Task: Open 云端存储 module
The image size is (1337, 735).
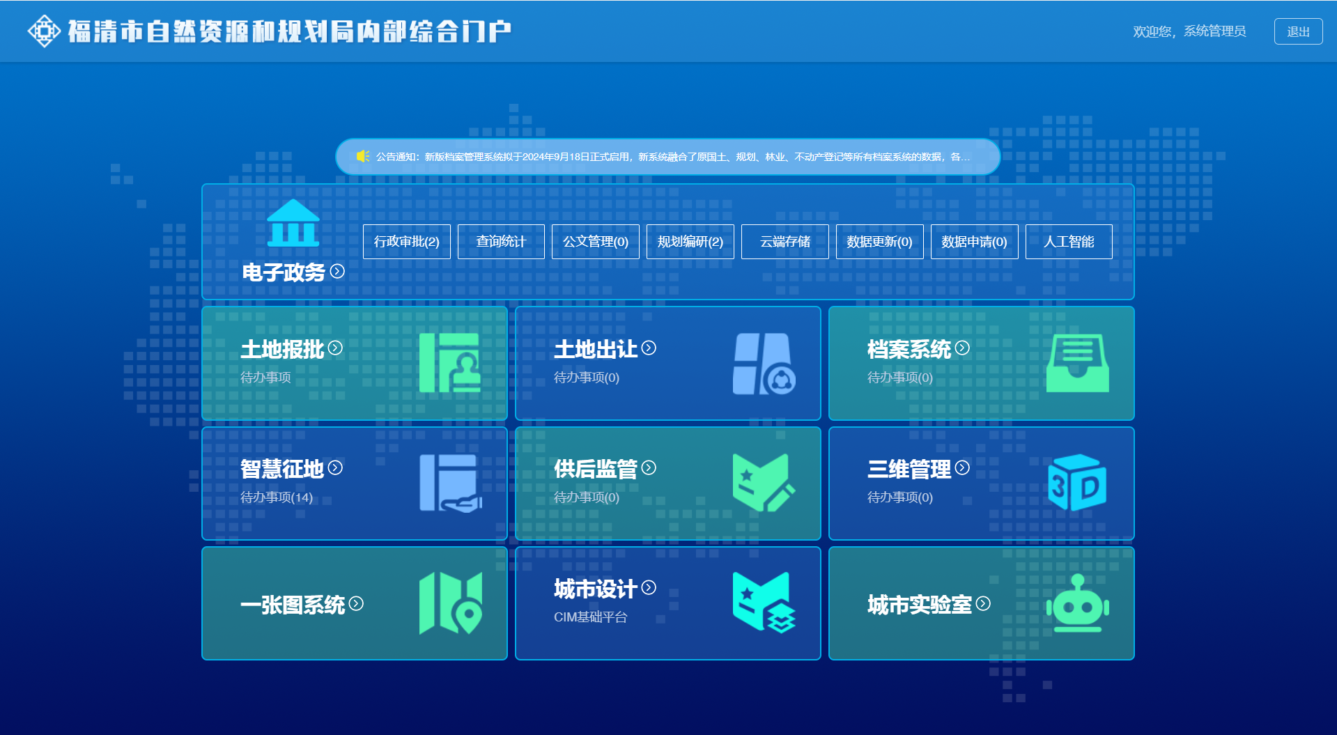Action: coord(785,242)
